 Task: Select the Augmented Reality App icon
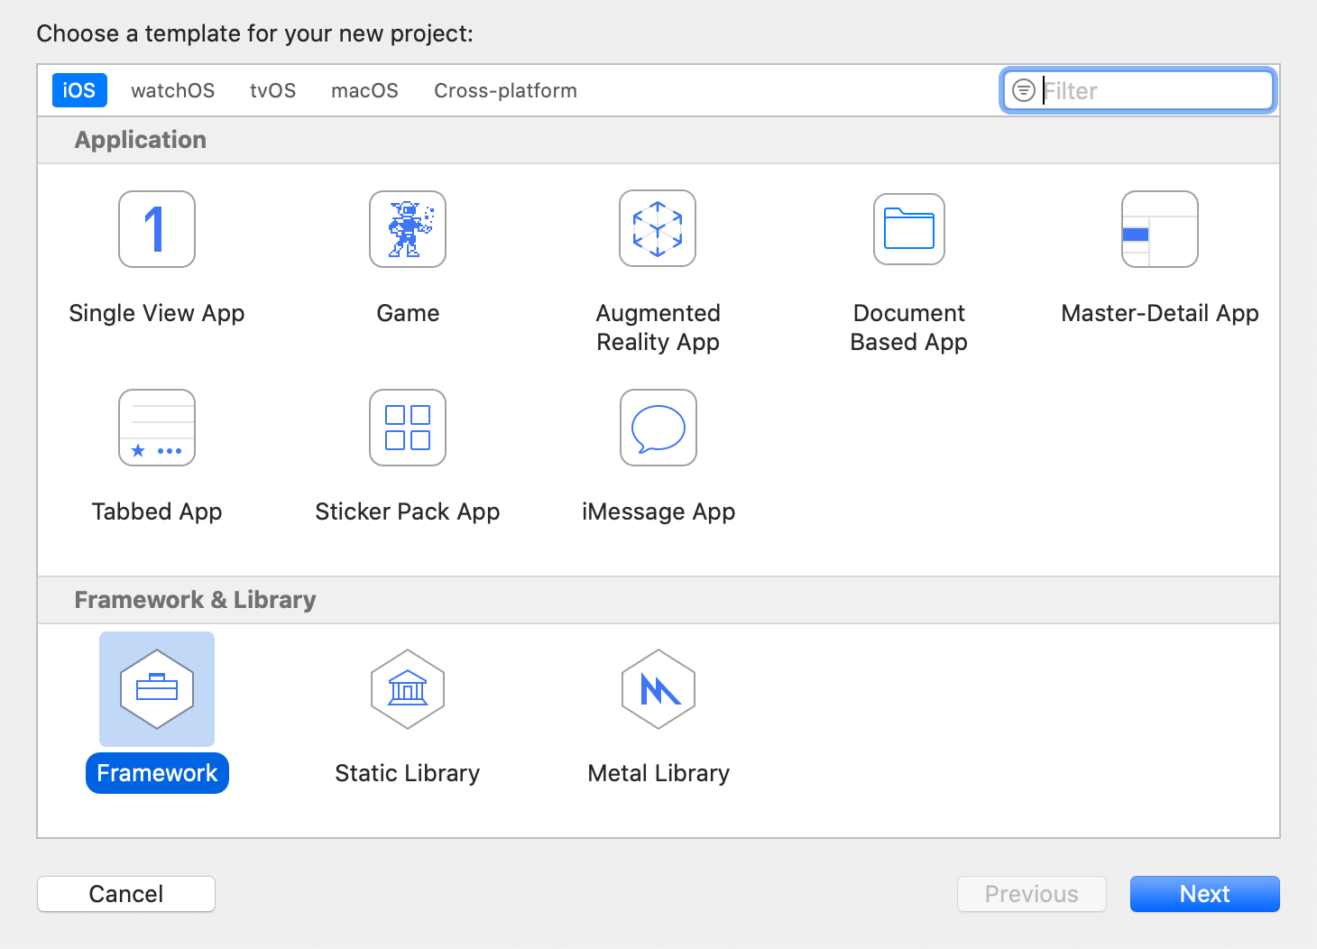(x=658, y=228)
